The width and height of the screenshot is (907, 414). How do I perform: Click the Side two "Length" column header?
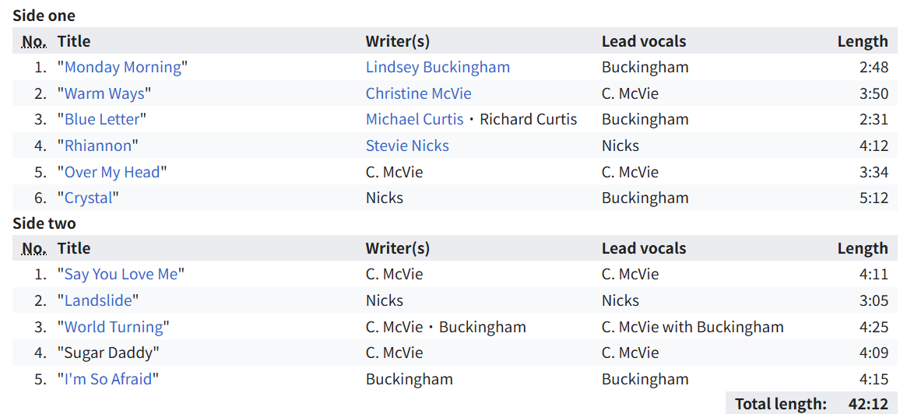(862, 248)
